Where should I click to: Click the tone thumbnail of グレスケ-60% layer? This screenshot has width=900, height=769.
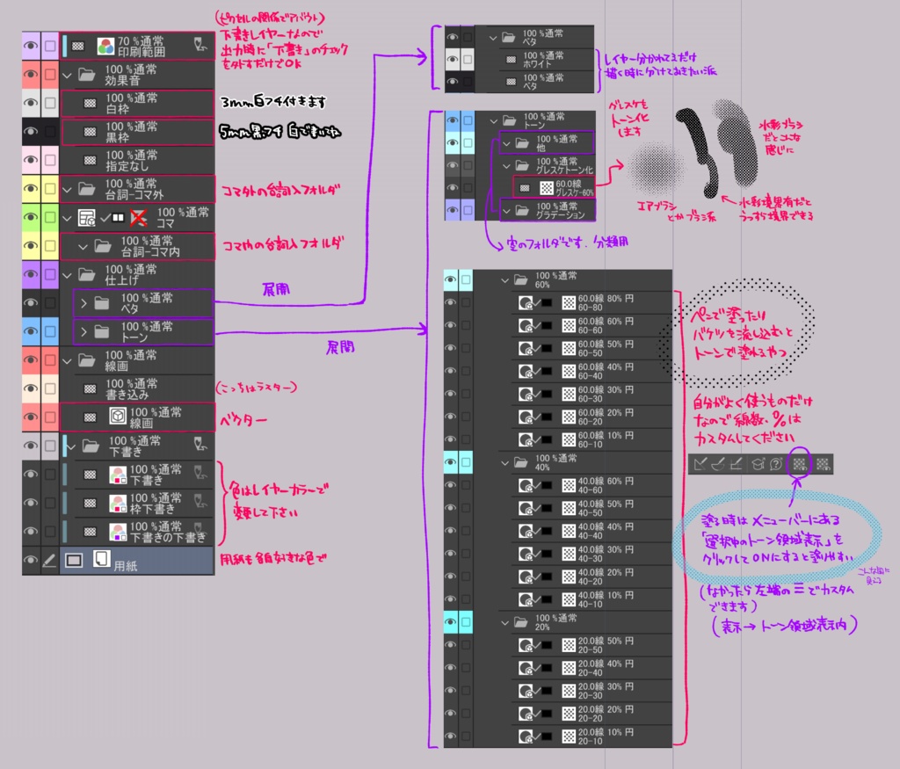[x=547, y=188]
